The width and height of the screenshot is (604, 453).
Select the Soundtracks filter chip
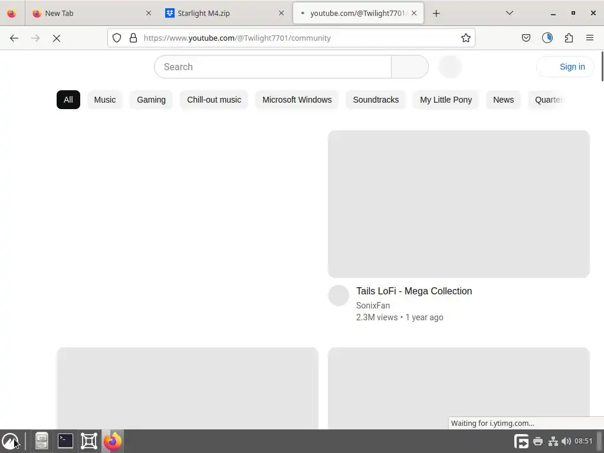click(376, 100)
